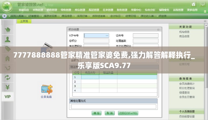The image size is (208, 120).
Task: Open the 会员生日查询 report link
Action: (x=187, y=97)
